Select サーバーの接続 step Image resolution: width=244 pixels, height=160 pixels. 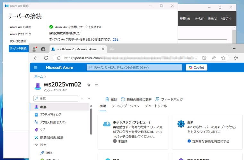point(19,48)
